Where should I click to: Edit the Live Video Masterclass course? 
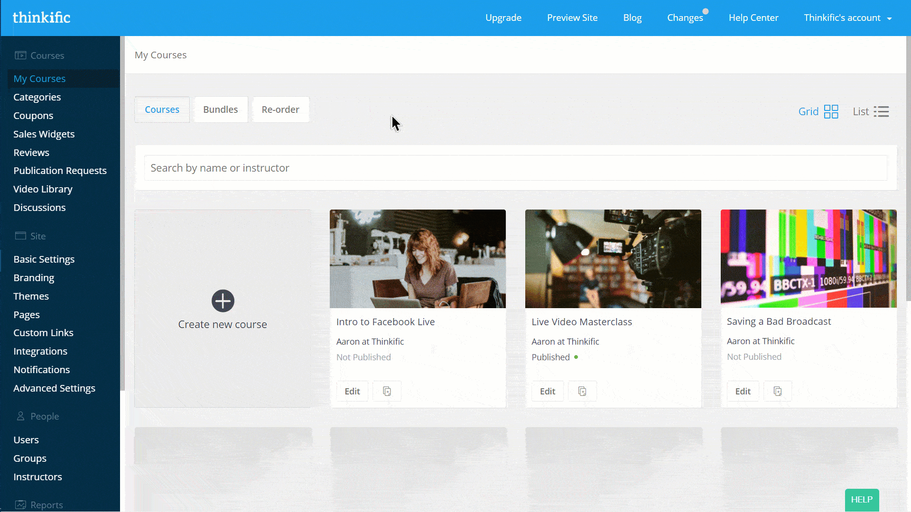[548, 391]
